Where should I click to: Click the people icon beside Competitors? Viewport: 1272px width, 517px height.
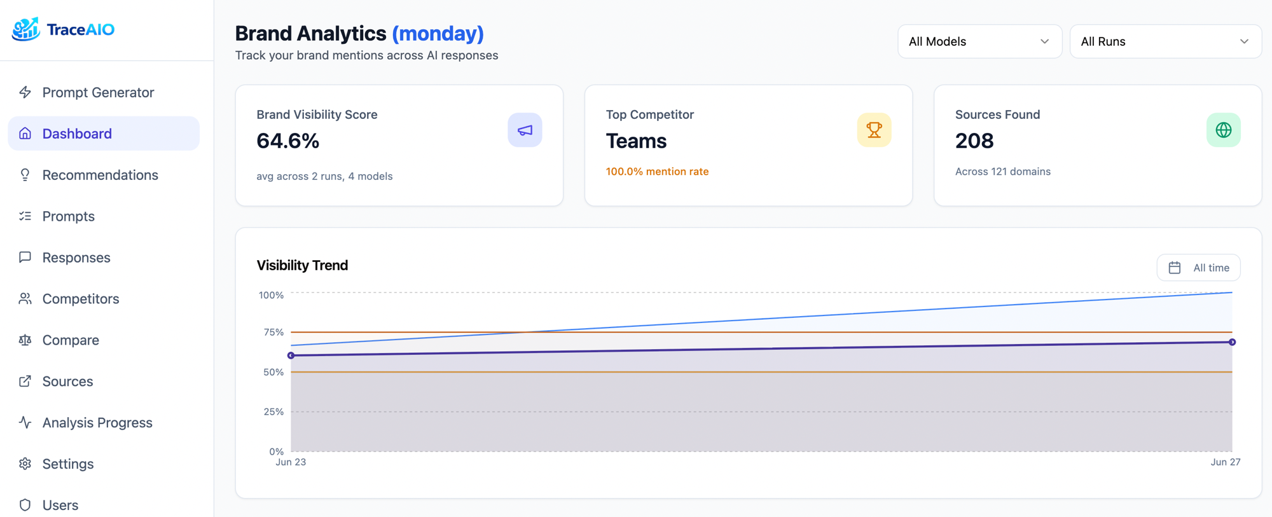[x=25, y=299]
